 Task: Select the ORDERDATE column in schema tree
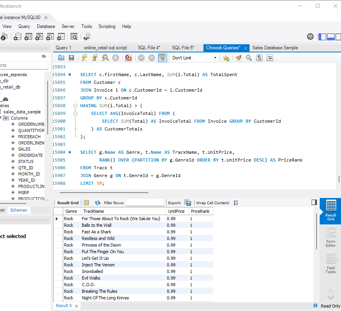[x=31, y=155]
